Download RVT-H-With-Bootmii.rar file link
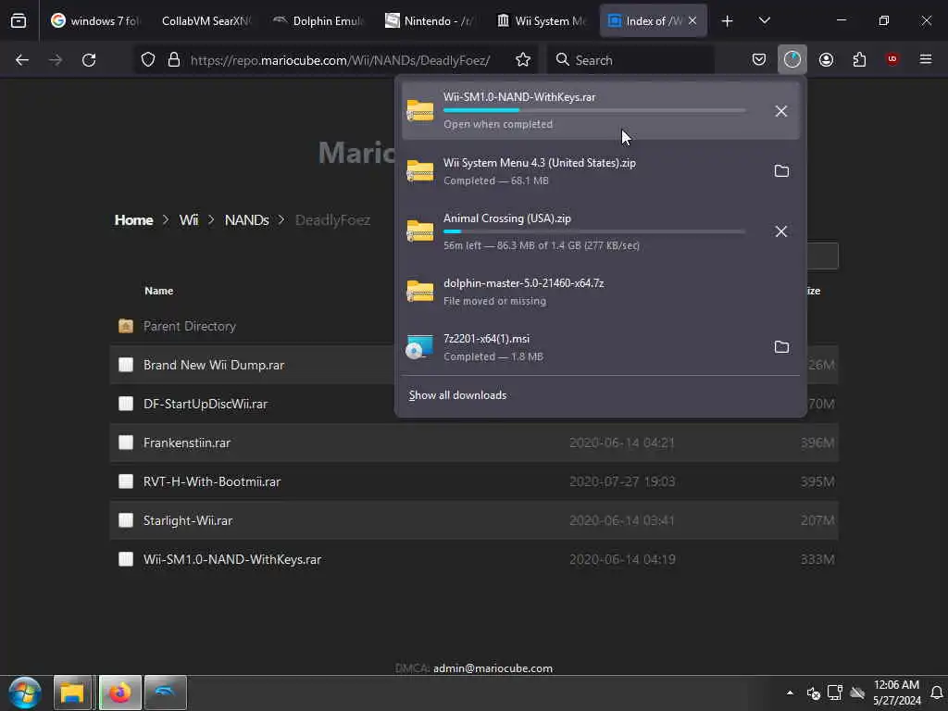Image resolution: width=948 pixels, height=711 pixels. pos(212,481)
